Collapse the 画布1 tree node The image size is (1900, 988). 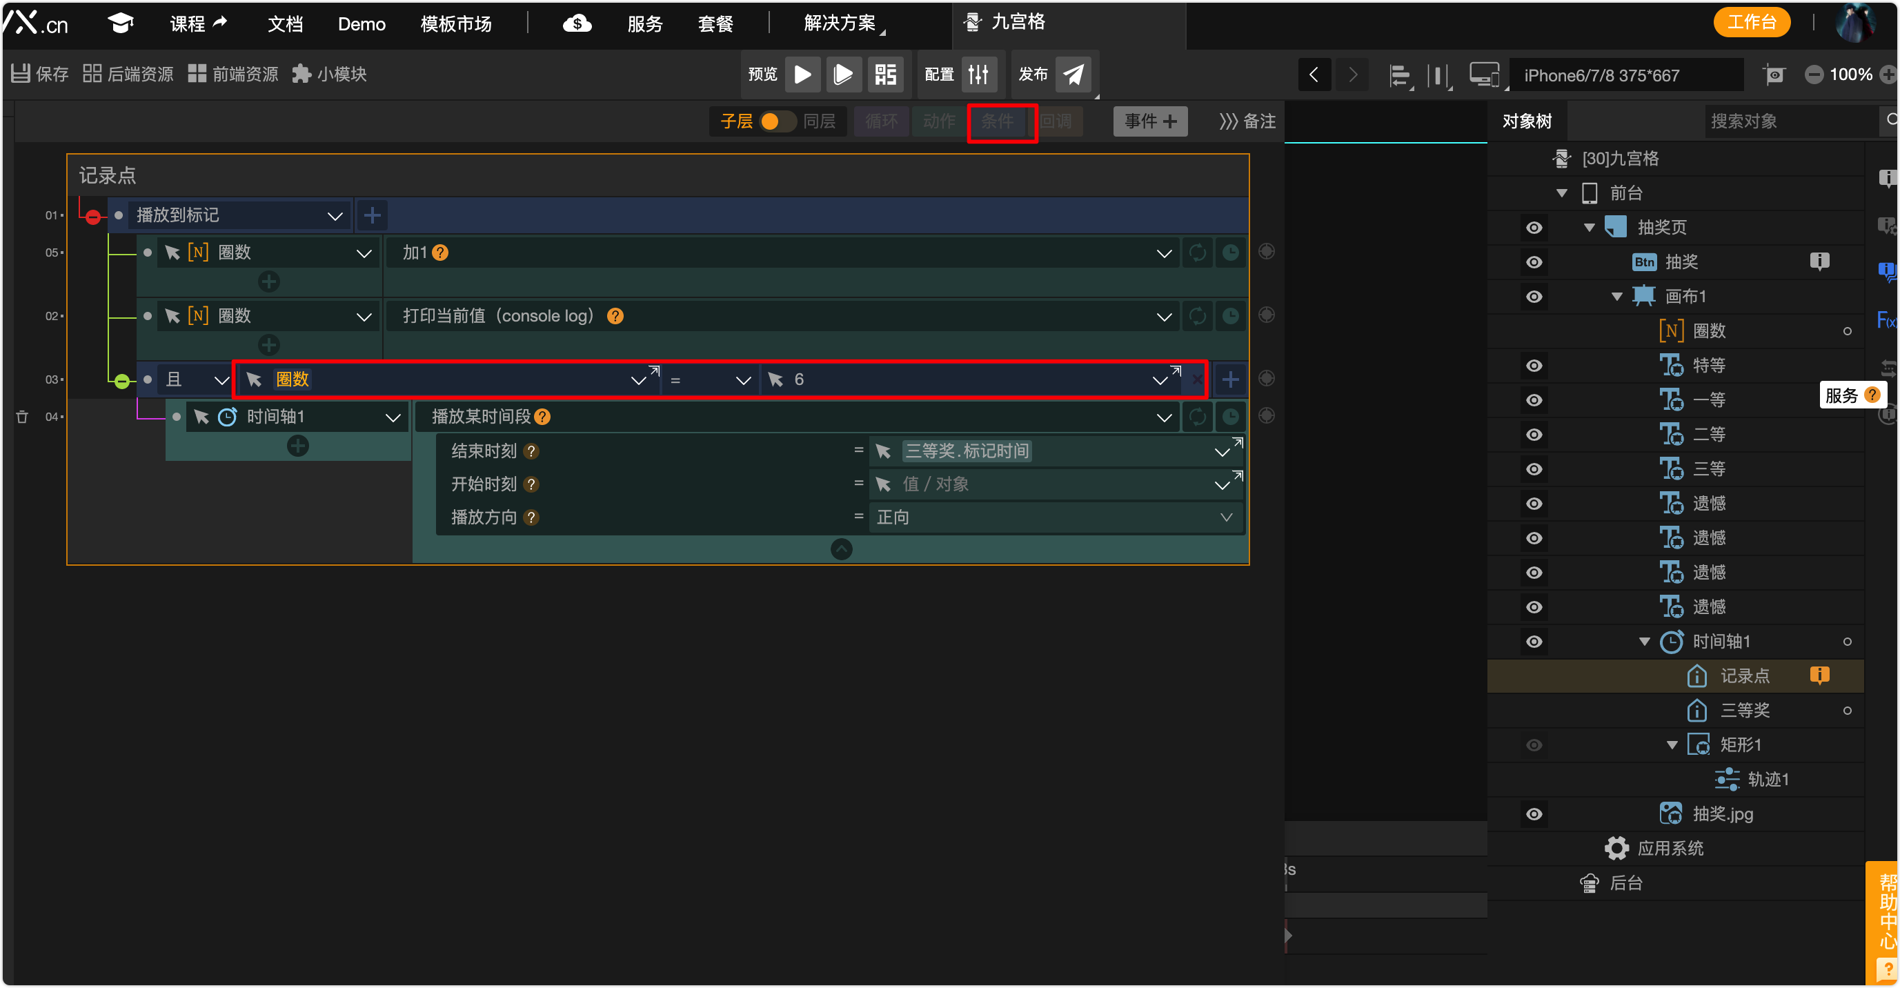point(1616,297)
